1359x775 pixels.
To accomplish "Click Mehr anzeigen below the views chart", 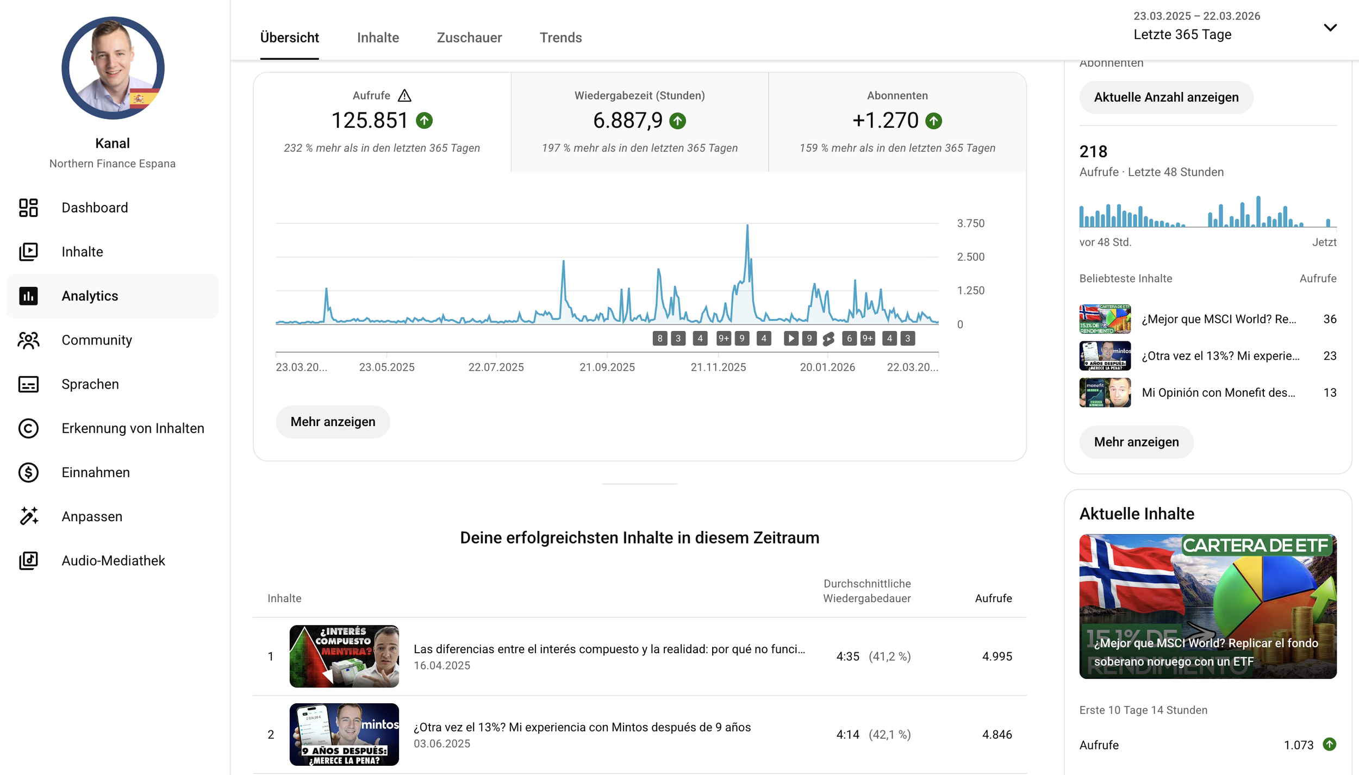I will 333,422.
